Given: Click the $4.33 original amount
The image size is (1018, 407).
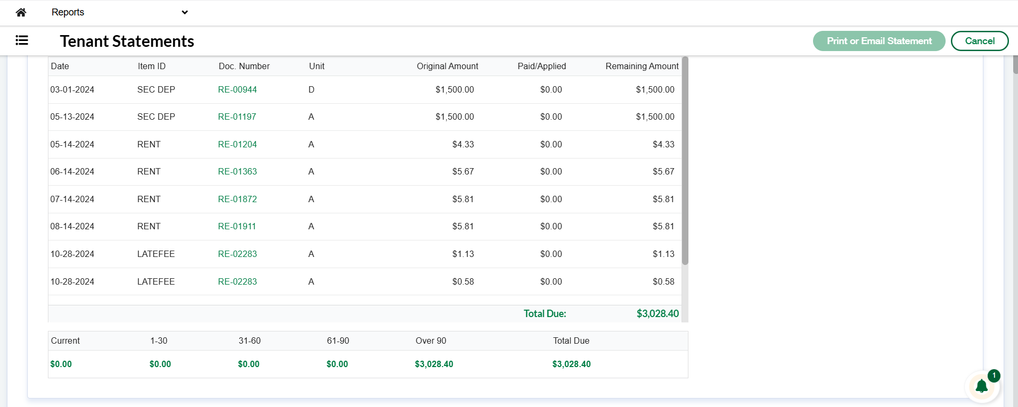Looking at the screenshot, I should (463, 144).
